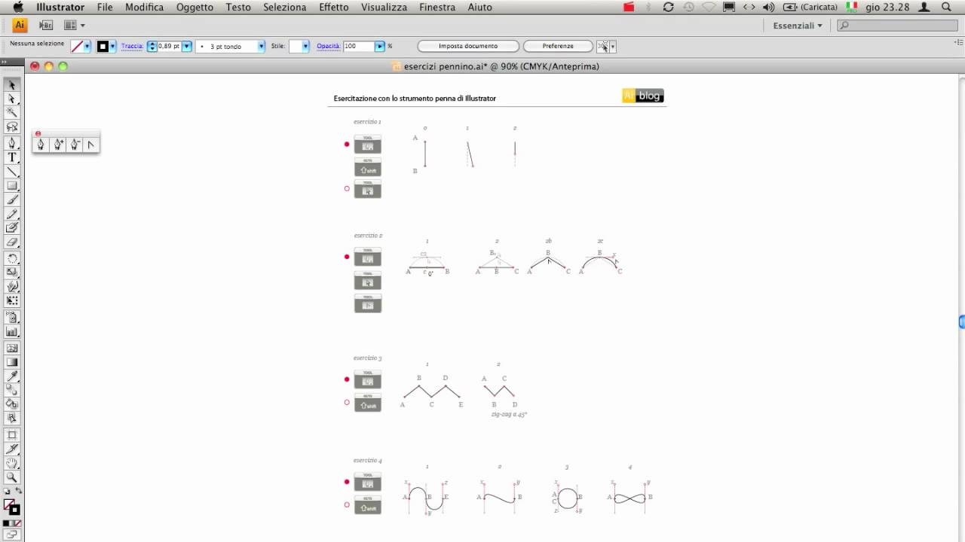Screen dimensions: 965x542
Task: Open the Opacità transparency panel link
Action: 328,47
